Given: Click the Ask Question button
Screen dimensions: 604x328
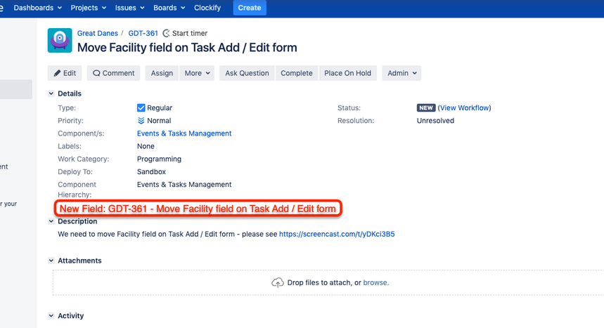Looking at the screenshot, I should pos(247,73).
